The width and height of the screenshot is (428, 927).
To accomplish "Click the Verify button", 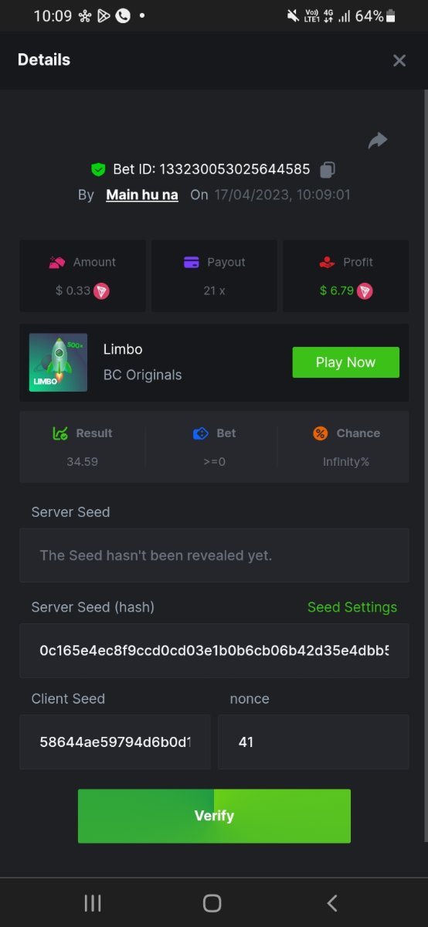I will coord(214,816).
